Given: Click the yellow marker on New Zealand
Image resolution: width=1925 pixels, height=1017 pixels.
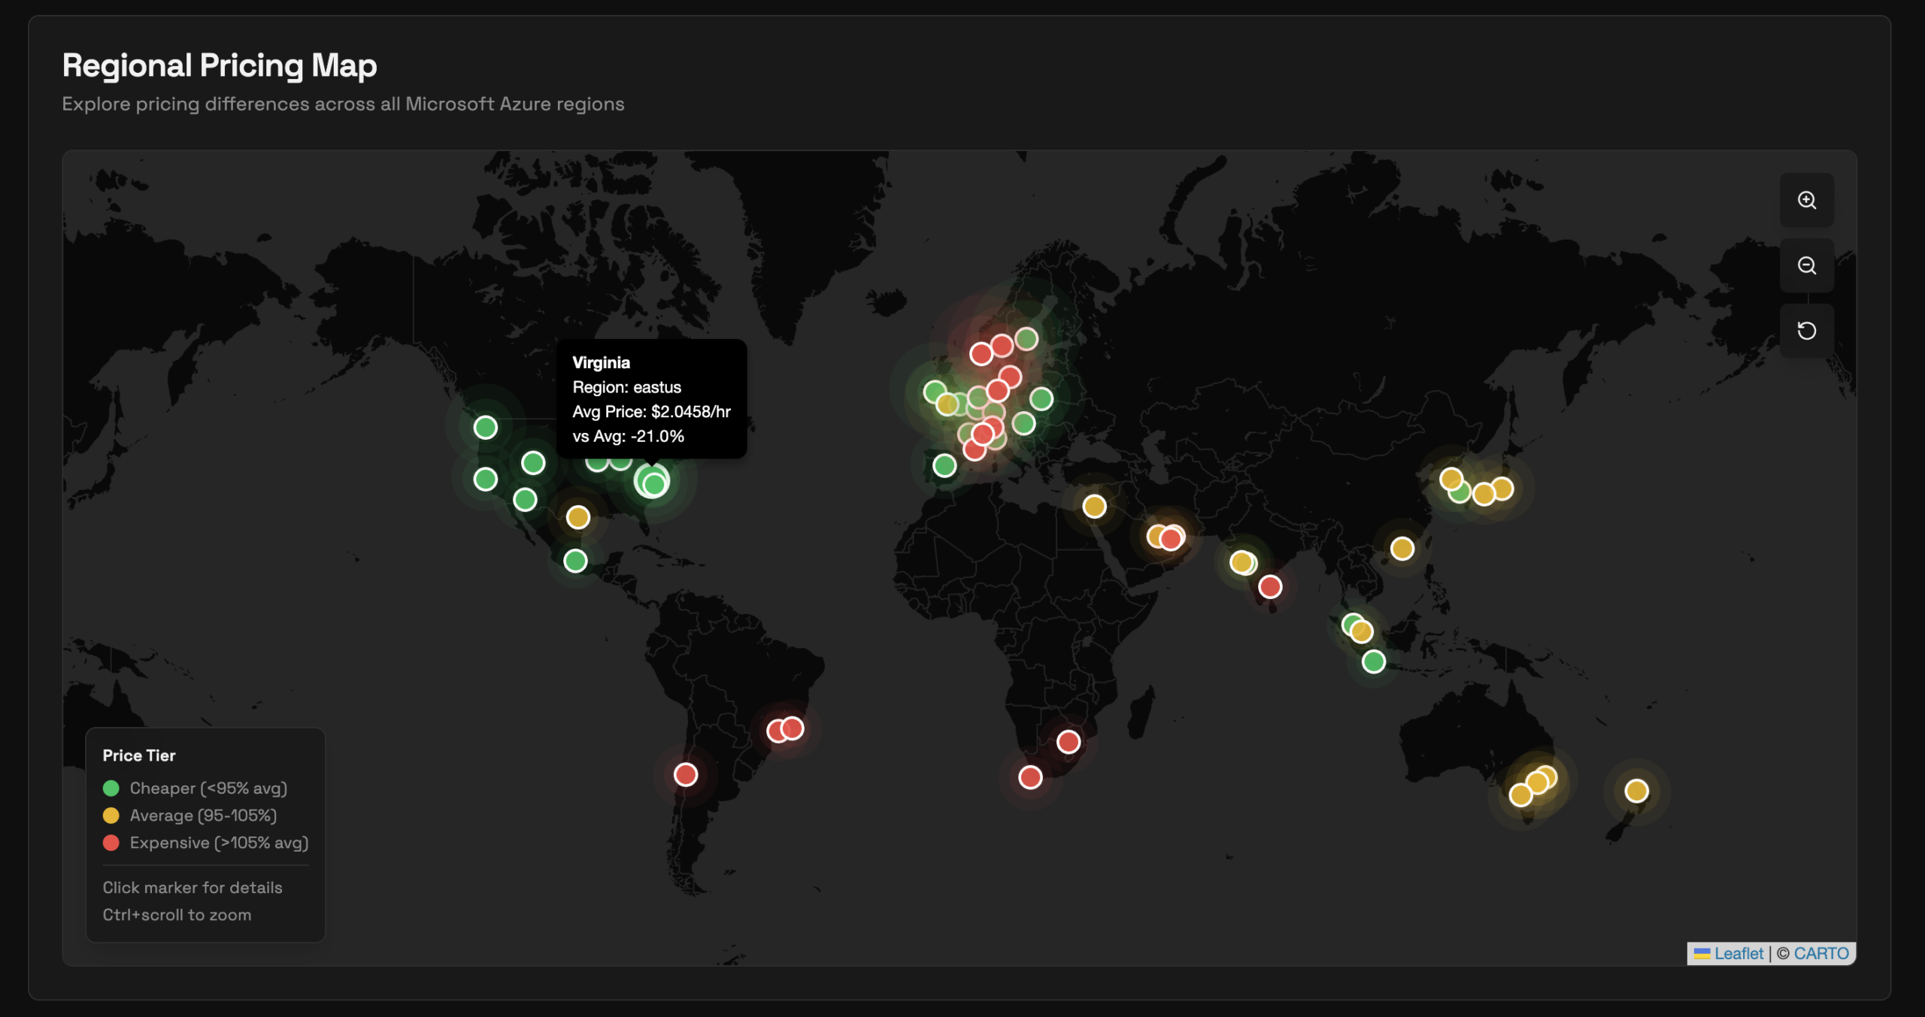Looking at the screenshot, I should tap(1636, 791).
